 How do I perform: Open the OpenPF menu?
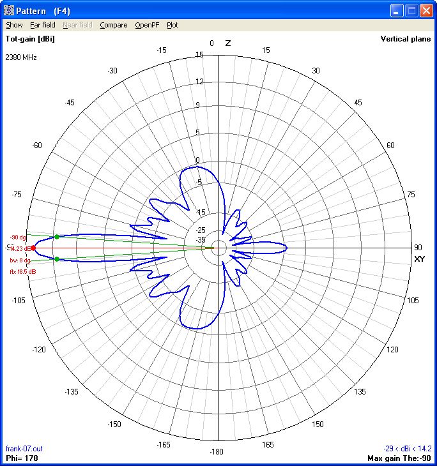pyautogui.click(x=147, y=25)
